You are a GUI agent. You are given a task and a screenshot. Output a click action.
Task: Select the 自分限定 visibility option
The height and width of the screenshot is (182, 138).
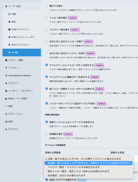coord(89,176)
